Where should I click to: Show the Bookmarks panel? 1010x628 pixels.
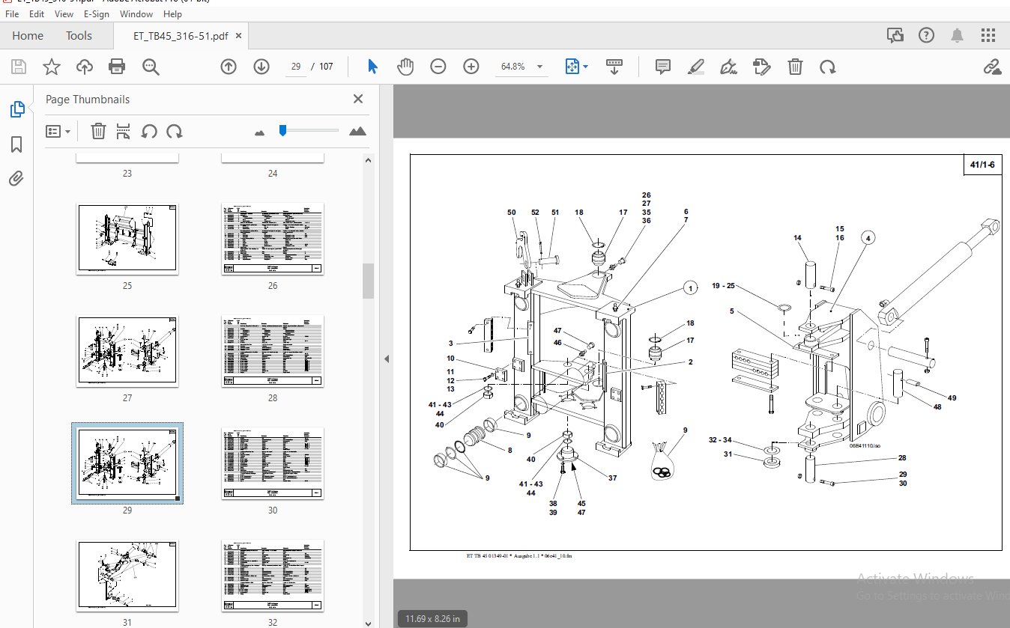pos(16,144)
